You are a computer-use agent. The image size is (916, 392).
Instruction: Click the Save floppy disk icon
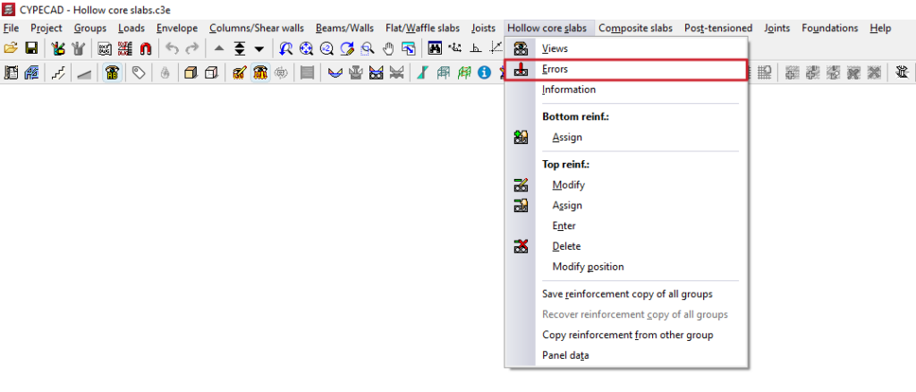[31, 48]
